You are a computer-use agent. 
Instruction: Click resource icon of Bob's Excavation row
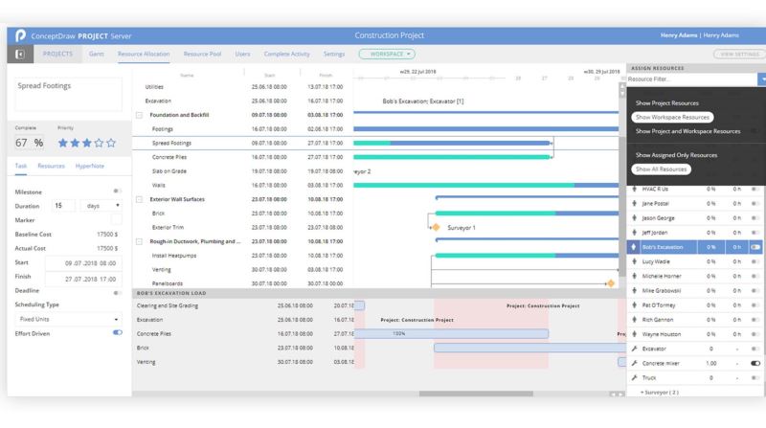(634, 247)
